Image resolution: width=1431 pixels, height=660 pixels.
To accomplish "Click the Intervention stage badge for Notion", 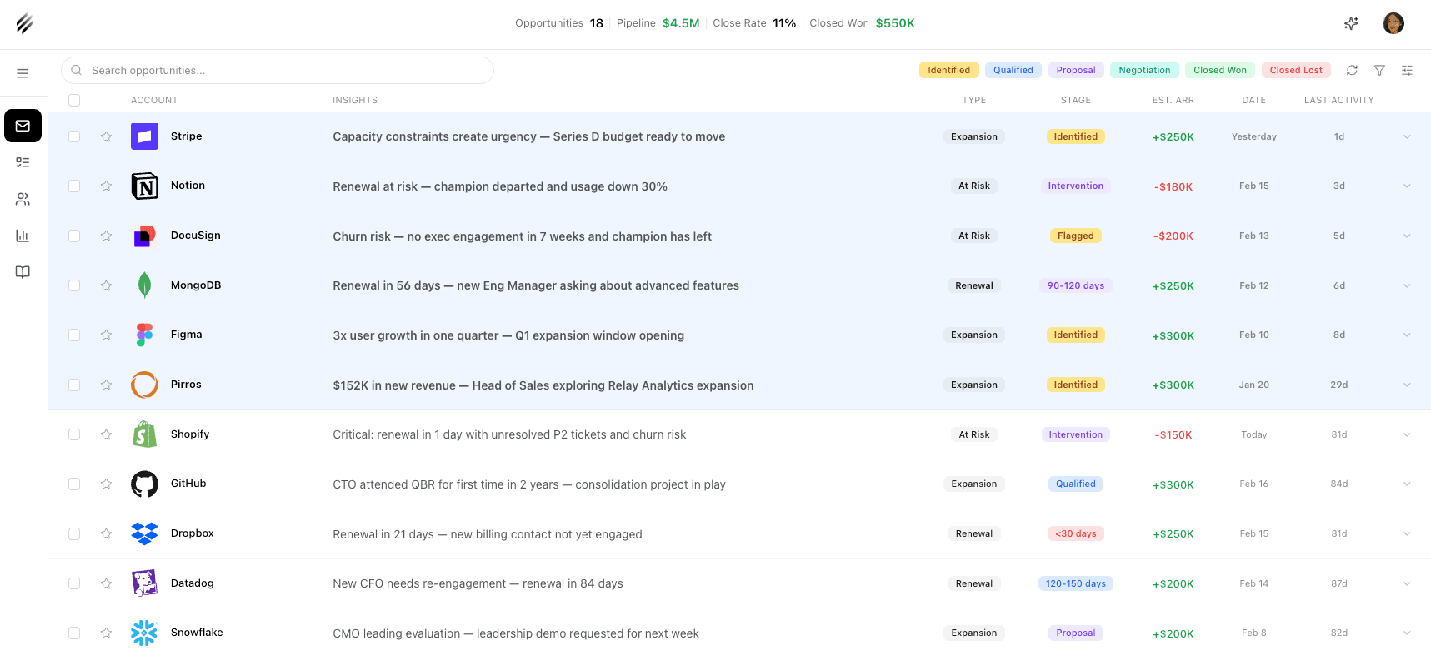I will click(1076, 186).
